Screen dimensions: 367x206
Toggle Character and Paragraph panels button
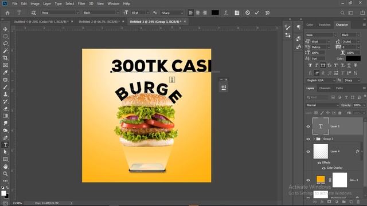tap(237, 13)
